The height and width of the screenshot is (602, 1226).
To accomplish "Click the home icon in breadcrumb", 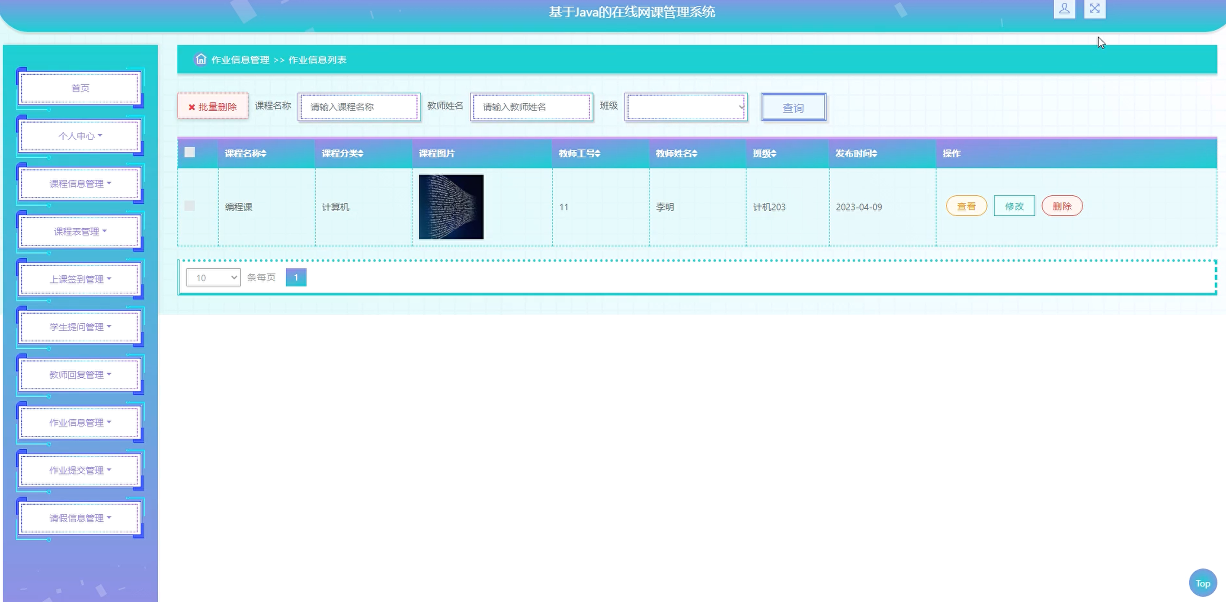I will 201,59.
